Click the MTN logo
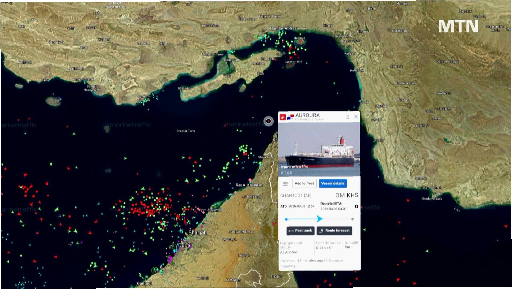 [x=458, y=26]
